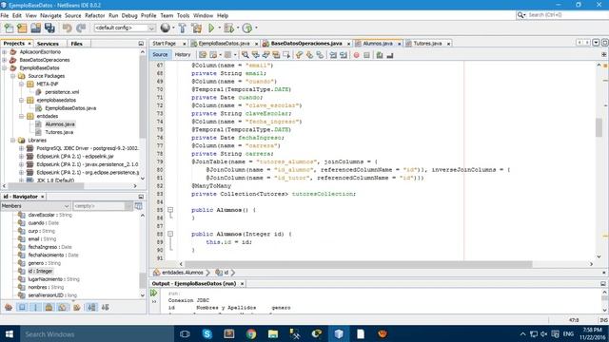This screenshot has width=609, height=342.
Task: Click the Windows Start button
Action: pyautogui.click(x=10, y=333)
